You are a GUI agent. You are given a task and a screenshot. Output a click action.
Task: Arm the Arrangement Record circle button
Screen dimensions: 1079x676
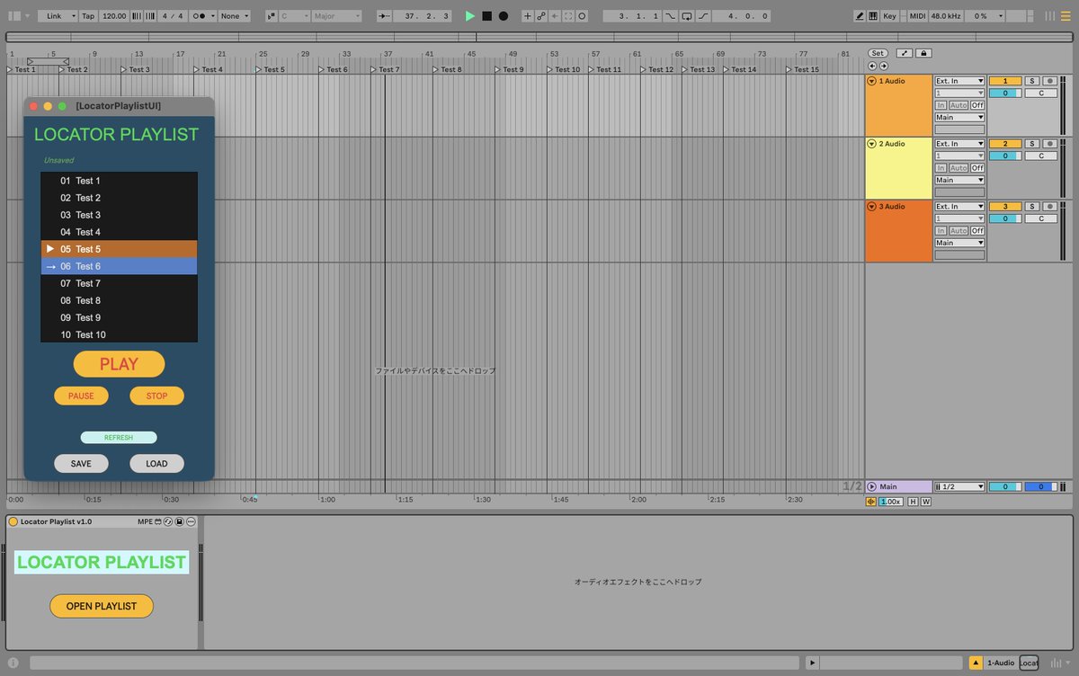504,16
